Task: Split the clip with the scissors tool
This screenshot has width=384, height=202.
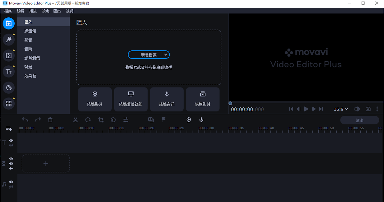Action: (x=76, y=120)
